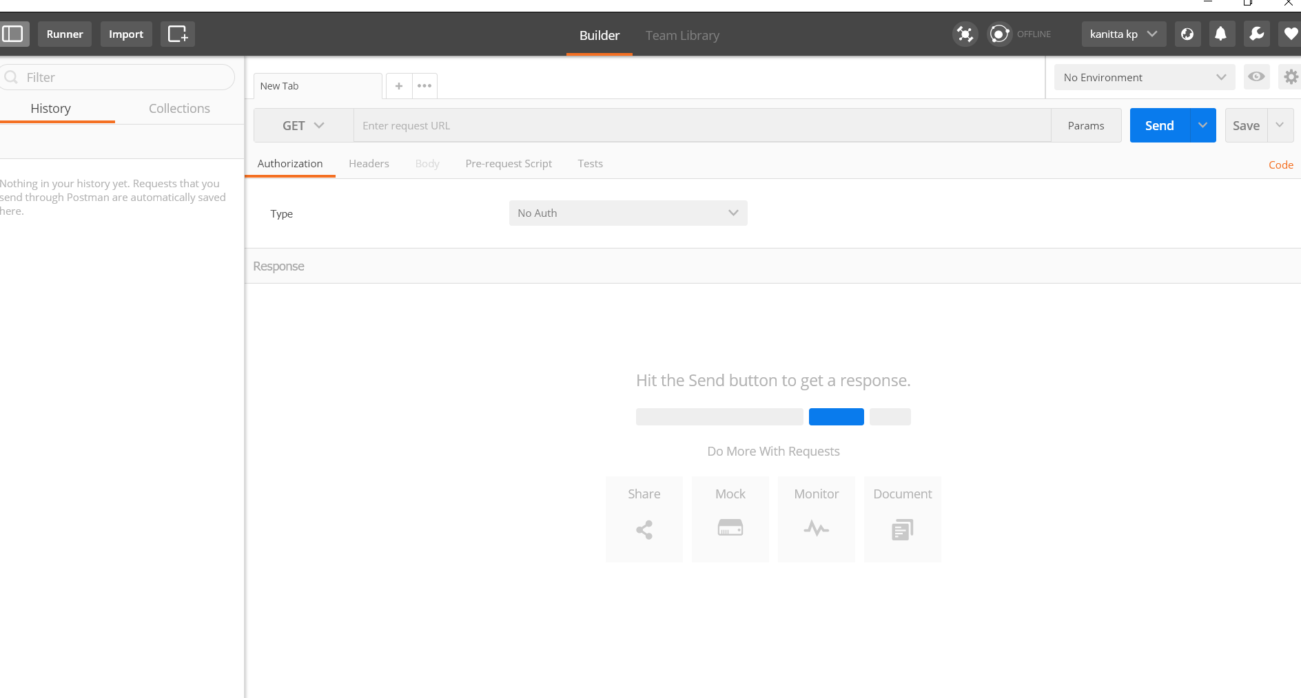Click the Save button
1301x698 pixels.
(1246, 125)
